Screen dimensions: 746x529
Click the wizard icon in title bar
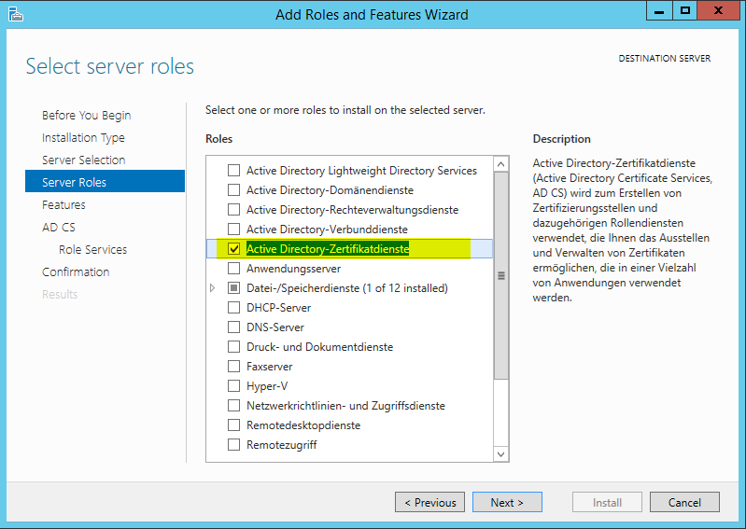tap(15, 14)
